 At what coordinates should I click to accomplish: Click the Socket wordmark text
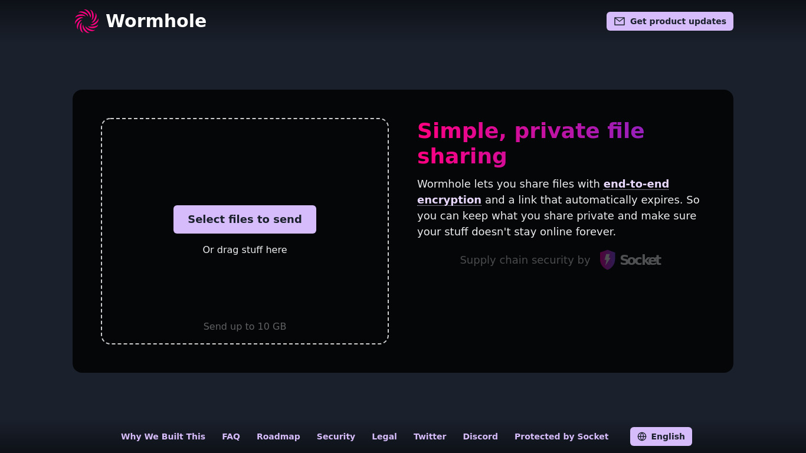pyautogui.click(x=640, y=260)
